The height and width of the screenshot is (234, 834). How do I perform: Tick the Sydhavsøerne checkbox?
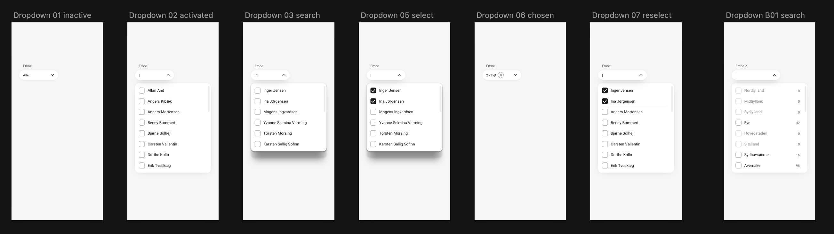coord(739,155)
